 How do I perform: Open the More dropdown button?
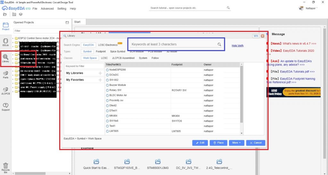(236, 143)
